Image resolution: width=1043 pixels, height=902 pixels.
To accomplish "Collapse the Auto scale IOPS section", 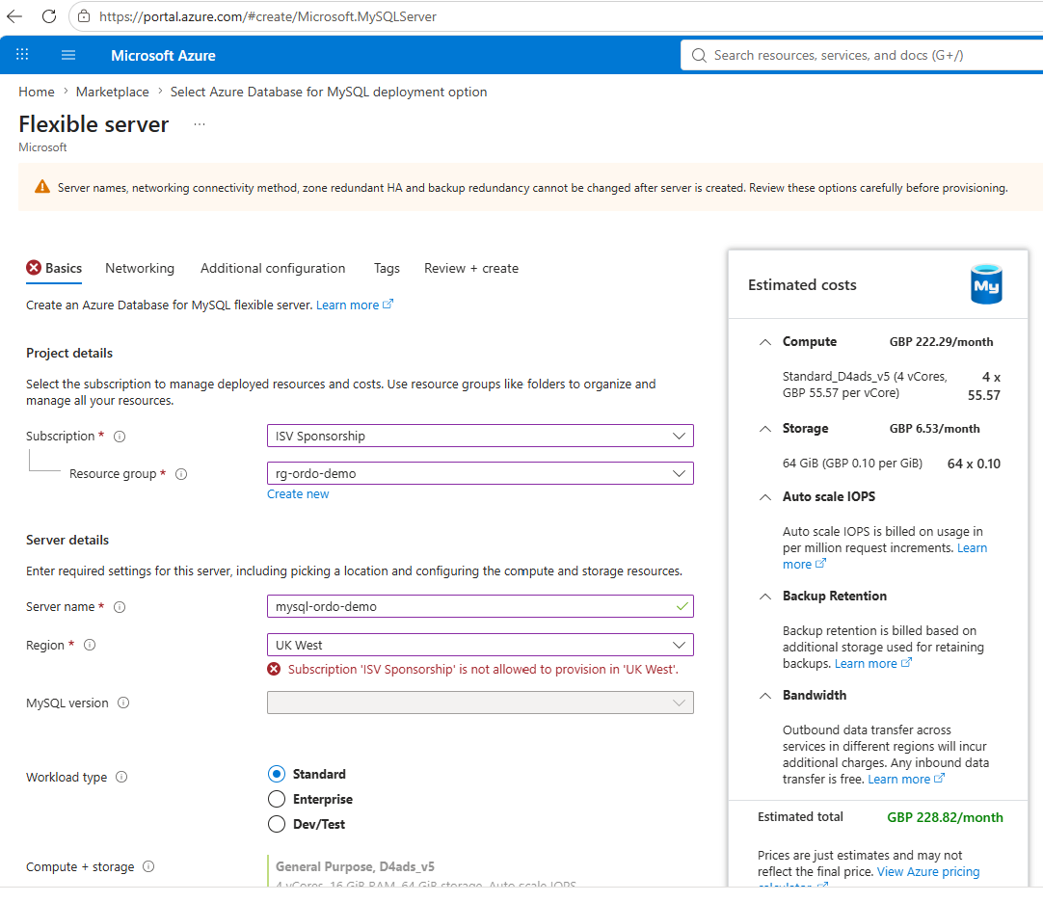I will [765, 497].
